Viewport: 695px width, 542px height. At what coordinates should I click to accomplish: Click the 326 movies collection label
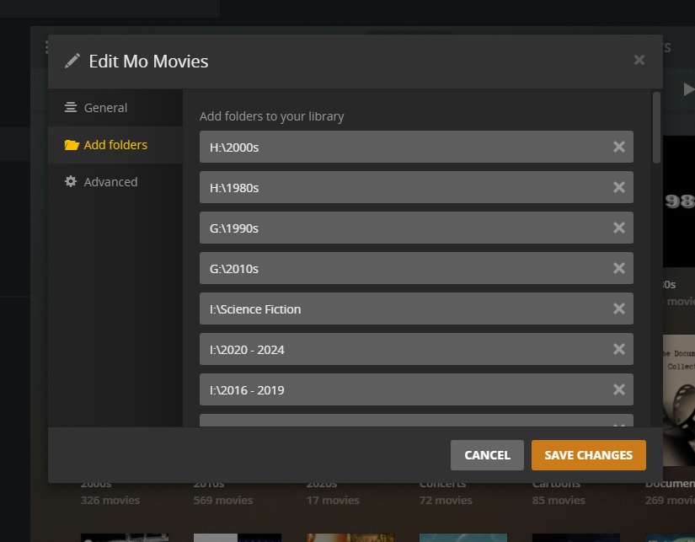110,501
